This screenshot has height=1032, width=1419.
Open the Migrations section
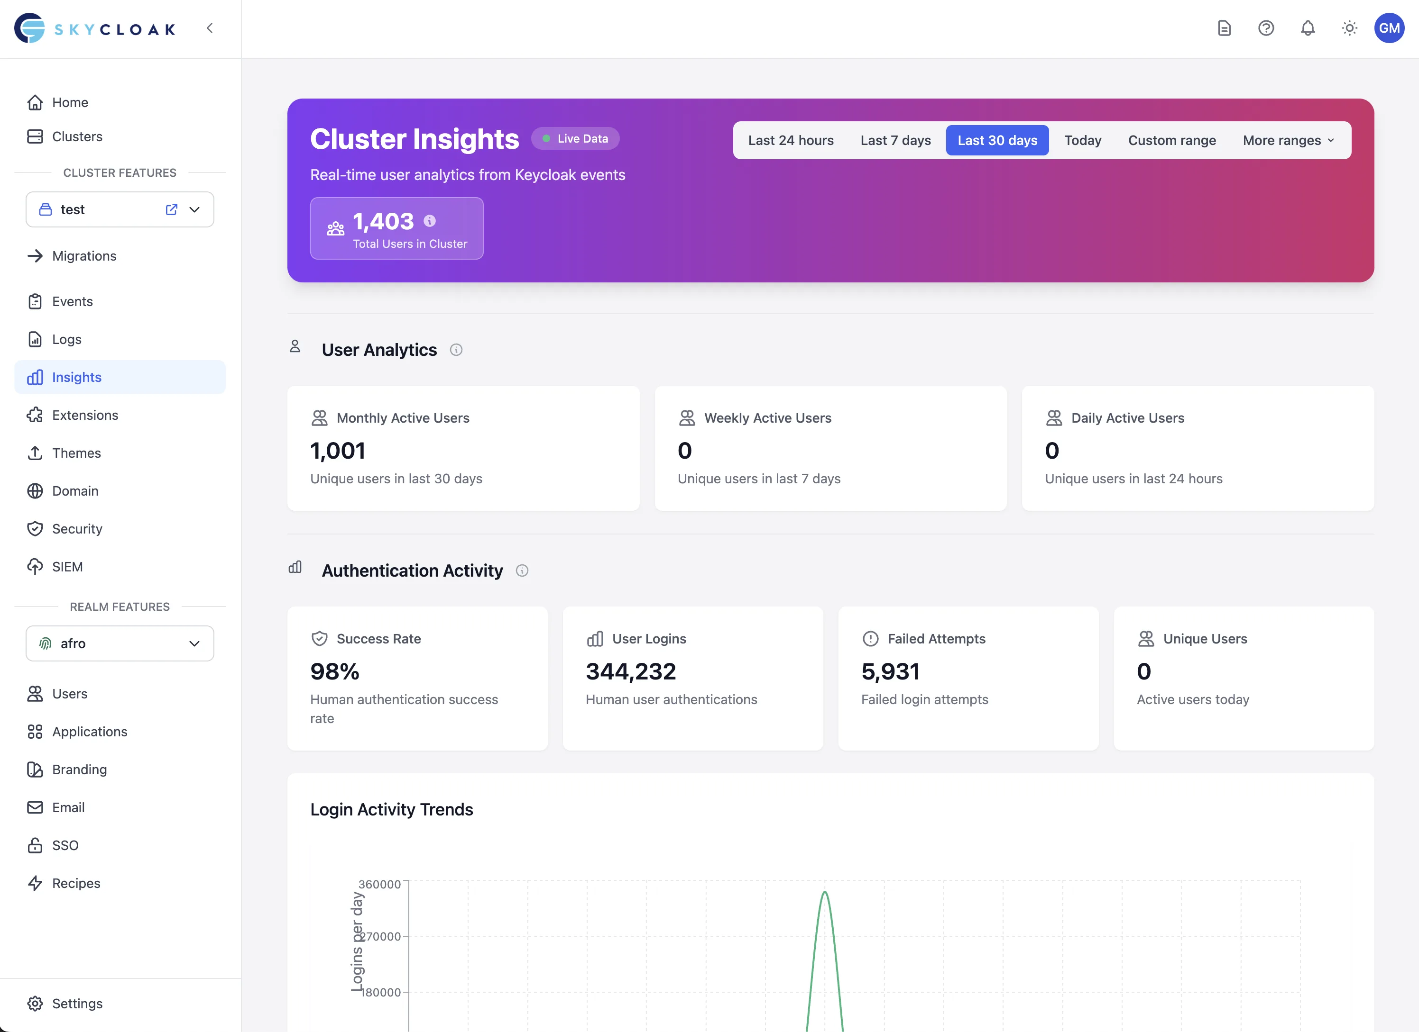pyautogui.click(x=84, y=256)
